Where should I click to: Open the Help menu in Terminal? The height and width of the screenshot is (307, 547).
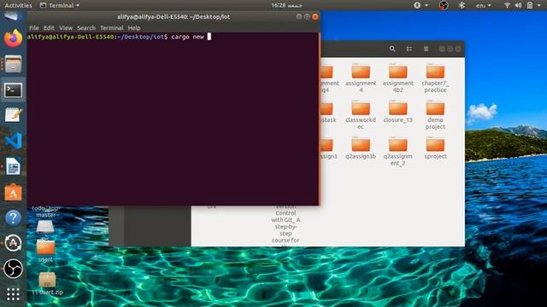click(x=134, y=28)
